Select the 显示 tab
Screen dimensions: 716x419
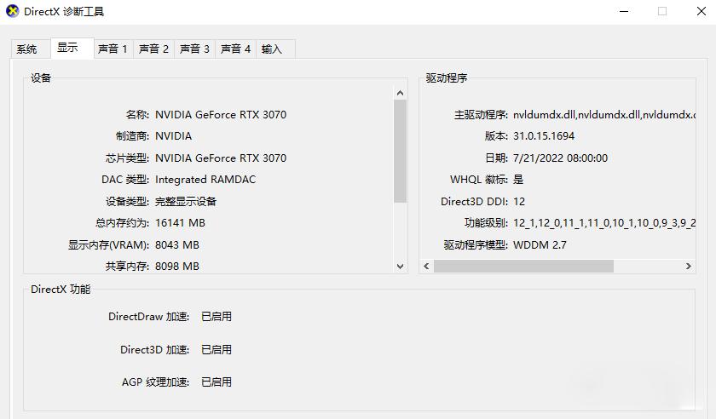[x=68, y=49]
